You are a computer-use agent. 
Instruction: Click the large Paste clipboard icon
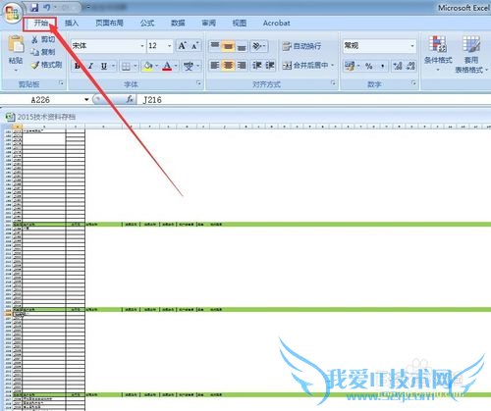pyautogui.click(x=16, y=44)
